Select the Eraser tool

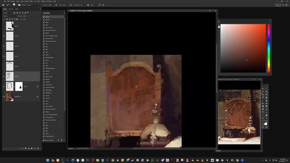(x=266, y=103)
